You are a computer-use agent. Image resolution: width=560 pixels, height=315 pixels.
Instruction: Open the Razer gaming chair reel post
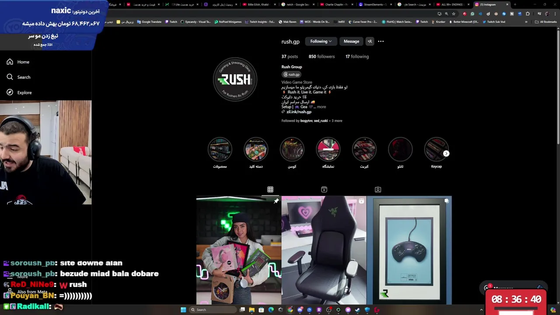tap(324, 250)
